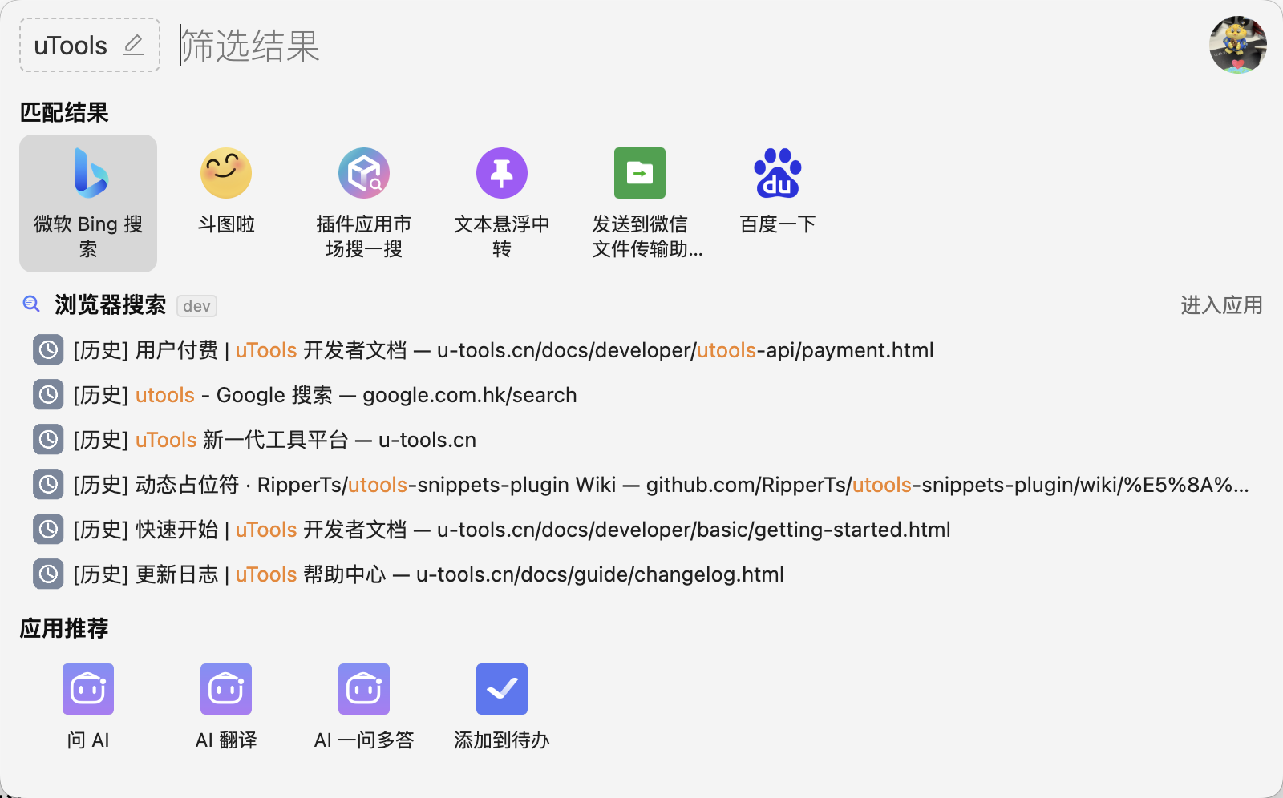Open history entry 动态占位符 snippets-plugin Wiki

pos(641,485)
